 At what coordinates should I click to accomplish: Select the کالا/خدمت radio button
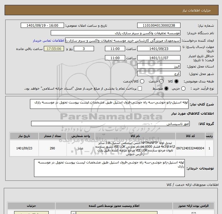(x=142, y=81)
